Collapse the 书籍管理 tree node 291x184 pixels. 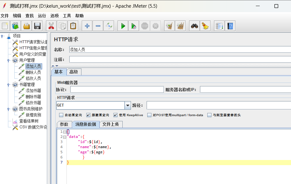pyautogui.click(x=8, y=84)
